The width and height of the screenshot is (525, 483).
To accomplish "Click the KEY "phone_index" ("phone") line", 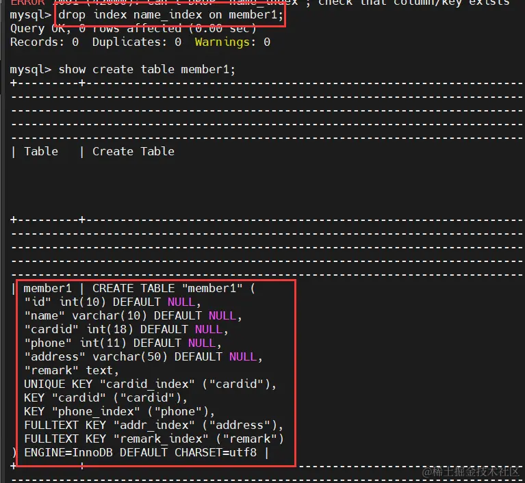I will (120, 411).
